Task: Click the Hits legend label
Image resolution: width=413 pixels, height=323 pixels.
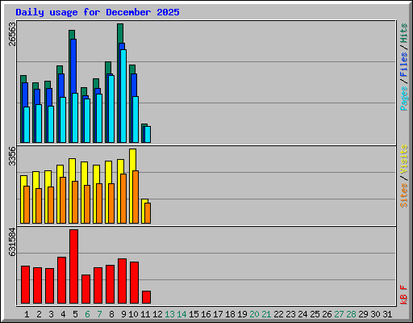Action: (404, 33)
